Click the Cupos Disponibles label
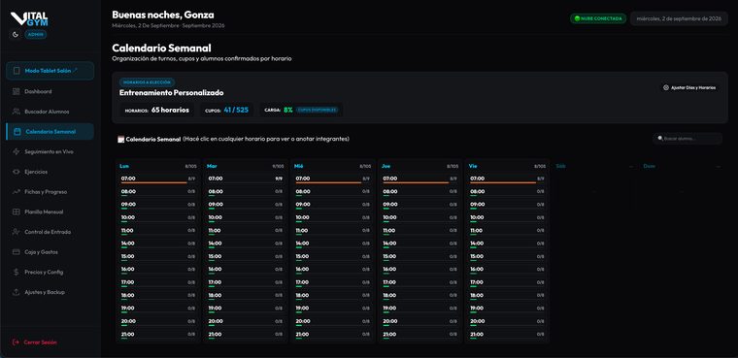 pos(318,110)
